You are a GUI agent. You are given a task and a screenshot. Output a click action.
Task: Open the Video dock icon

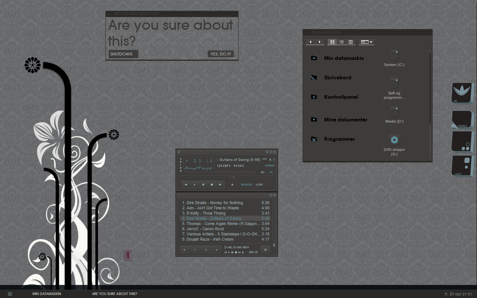pos(462,166)
